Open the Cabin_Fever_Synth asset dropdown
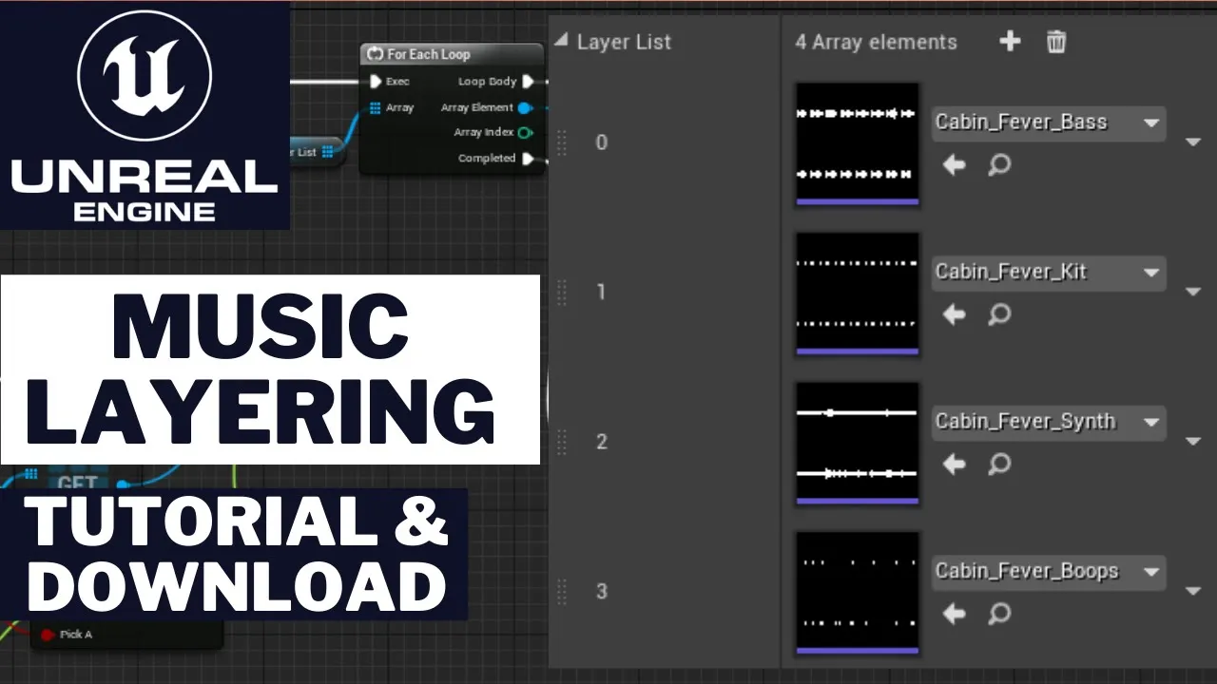The height and width of the screenshot is (684, 1217). (1049, 422)
